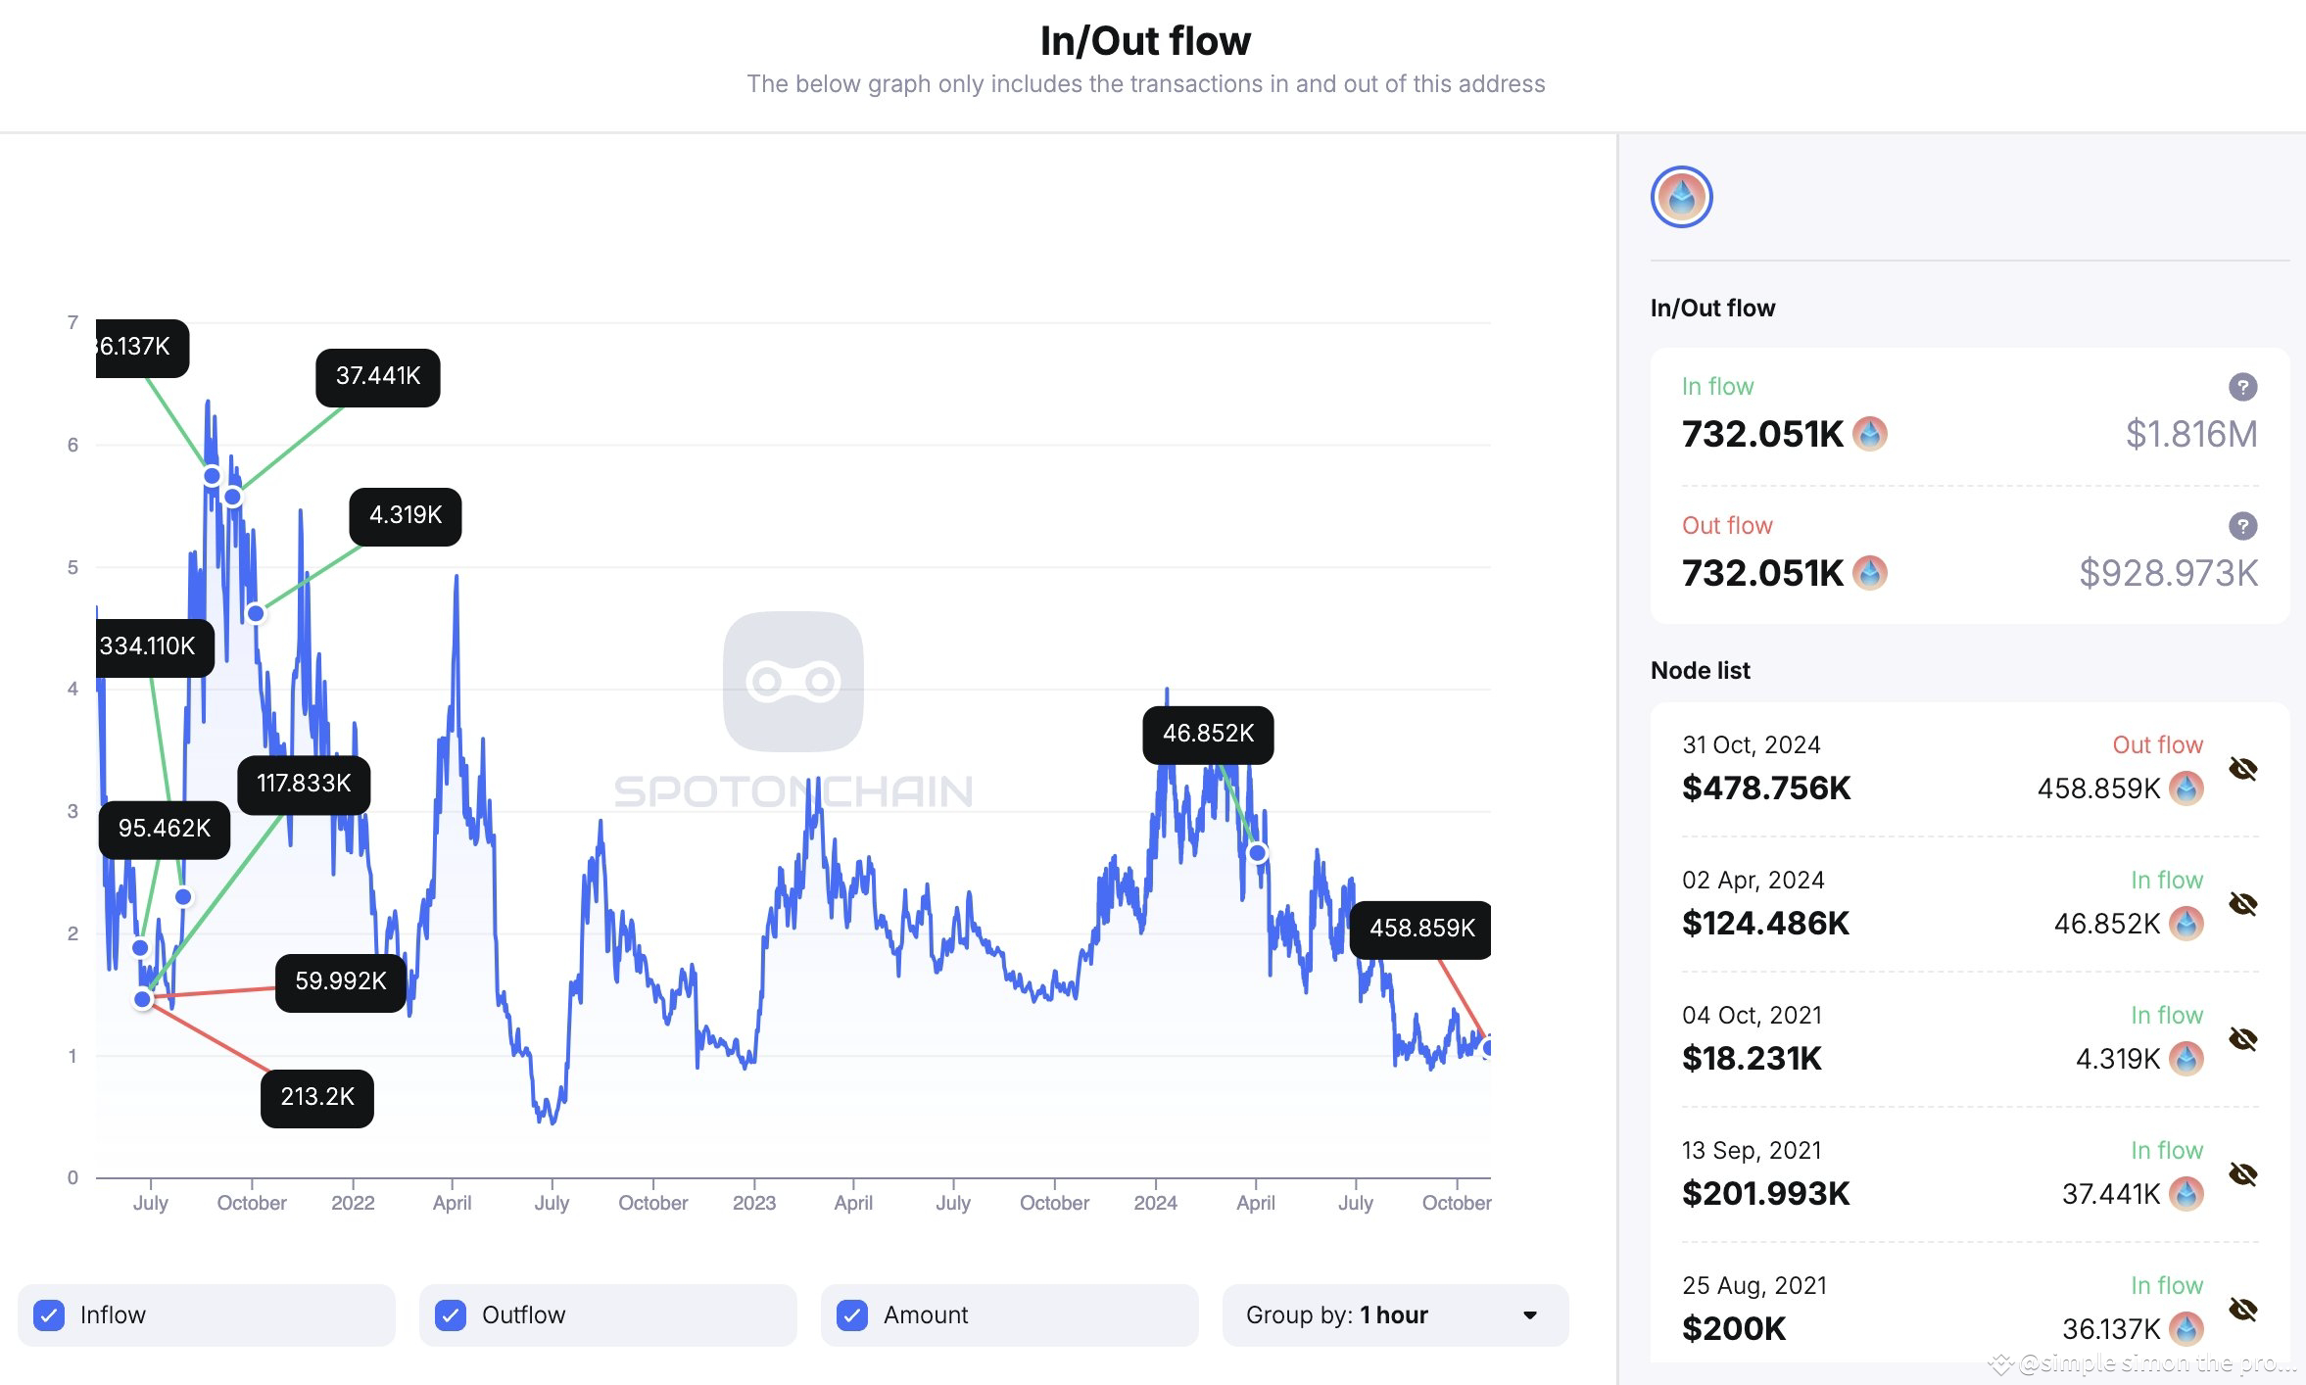Click the In flow help question-mark icon
Image resolution: width=2306 pixels, height=1385 pixels.
point(2242,387)
